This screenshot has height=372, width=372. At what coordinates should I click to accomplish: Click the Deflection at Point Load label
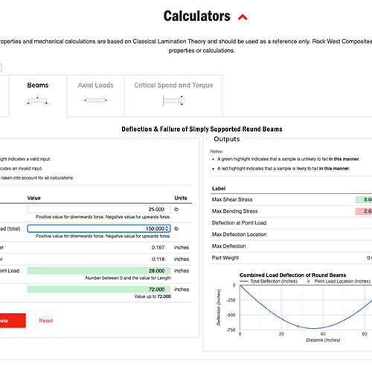click(239, 222)
